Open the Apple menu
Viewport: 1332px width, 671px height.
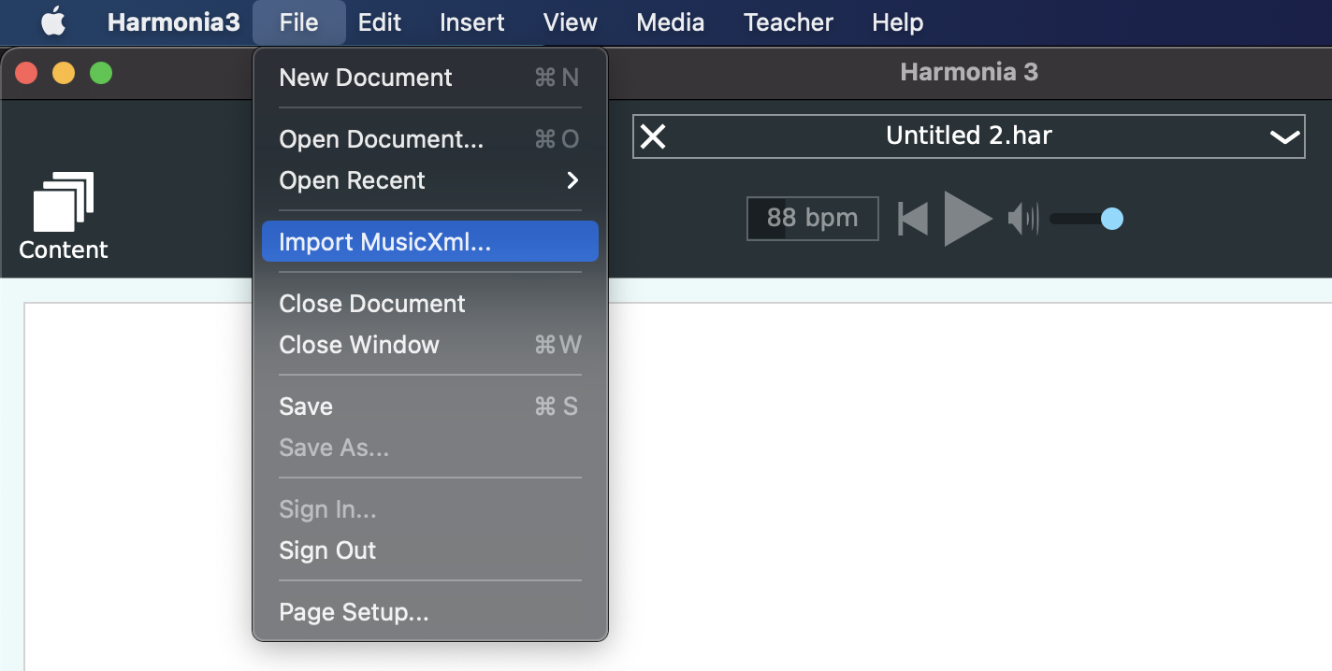(x=53, y=22)
